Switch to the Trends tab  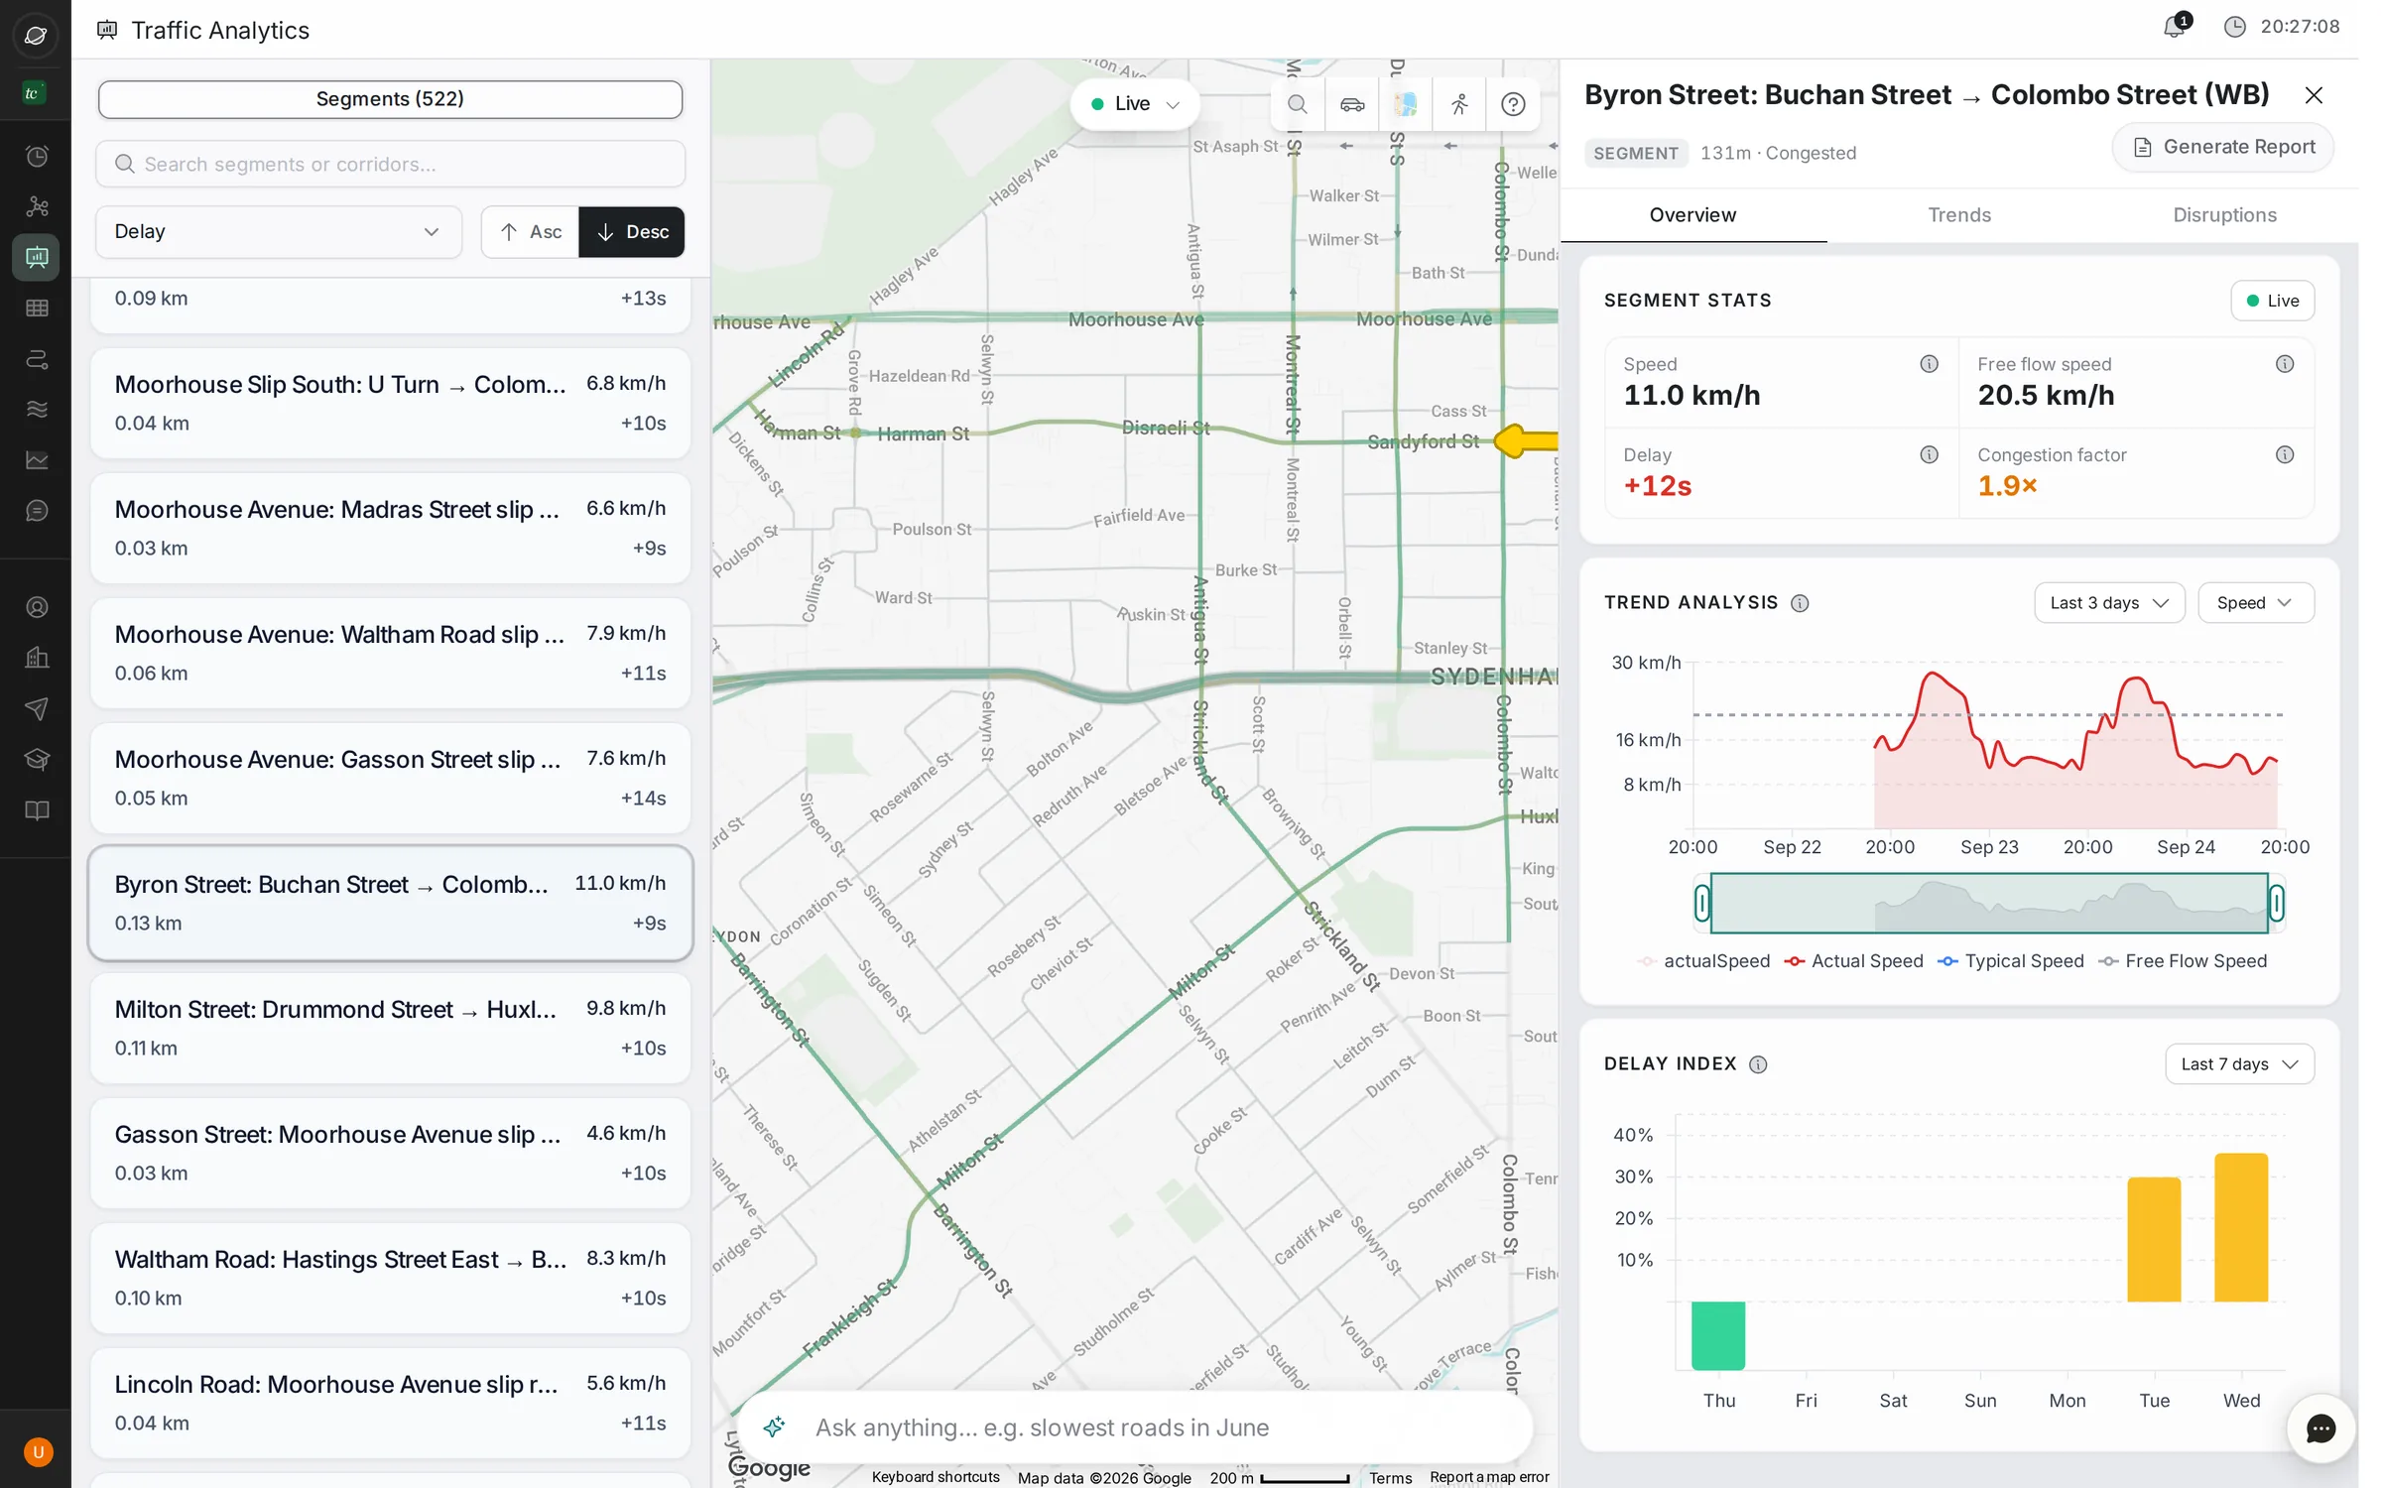tap(1959, 215)
